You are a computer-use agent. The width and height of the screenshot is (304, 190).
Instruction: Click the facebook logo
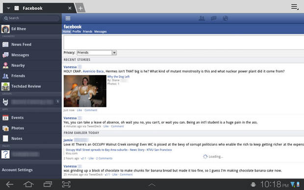[73, 27]
